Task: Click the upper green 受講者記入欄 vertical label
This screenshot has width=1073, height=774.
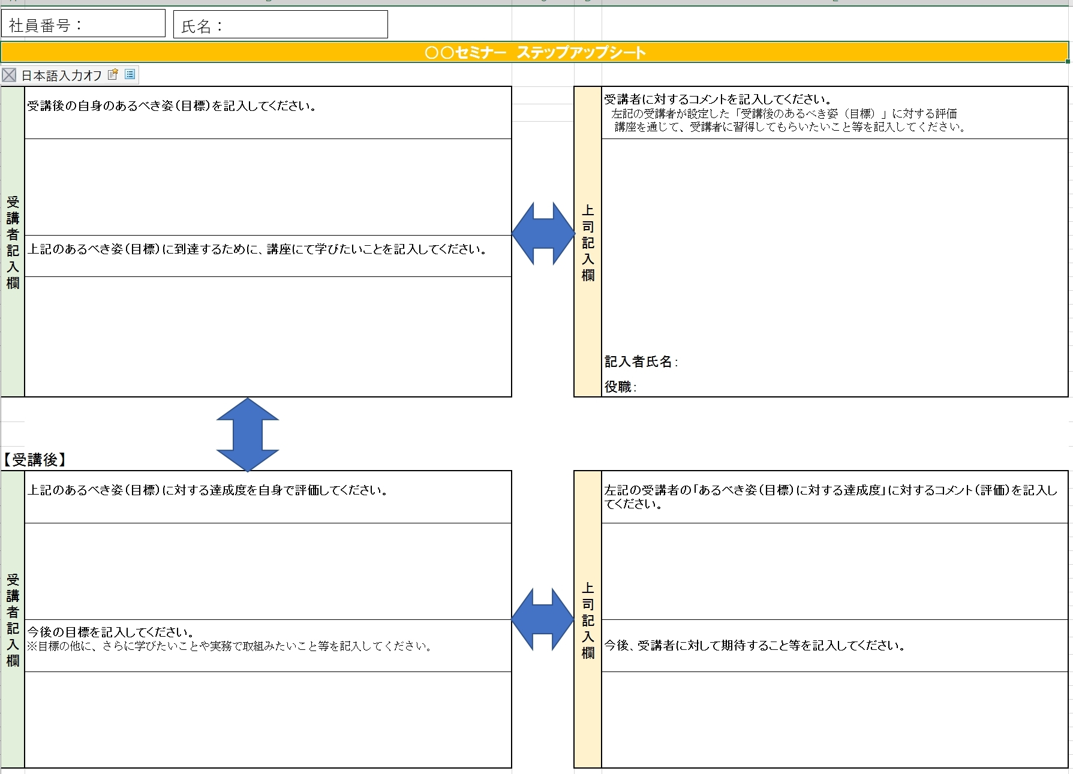Action: tap(13, 242)
